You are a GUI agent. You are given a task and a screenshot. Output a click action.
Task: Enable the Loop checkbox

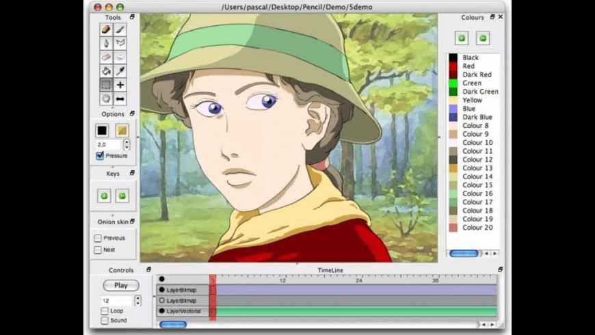point(105,311)
